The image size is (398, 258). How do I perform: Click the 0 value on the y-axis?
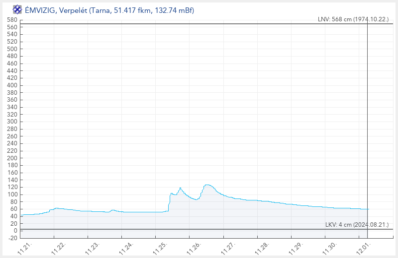15,231
